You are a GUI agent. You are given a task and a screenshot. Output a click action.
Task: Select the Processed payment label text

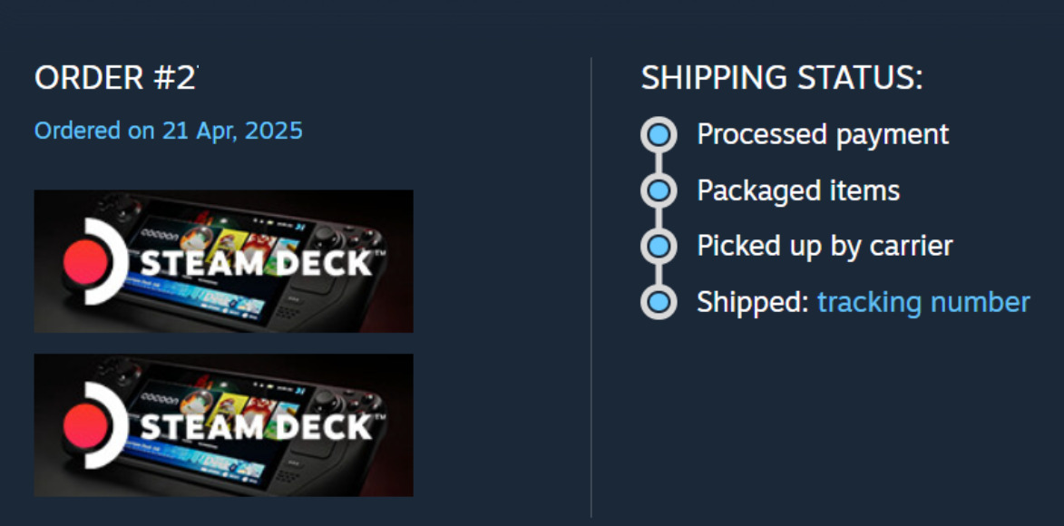[x=822, y=135]
